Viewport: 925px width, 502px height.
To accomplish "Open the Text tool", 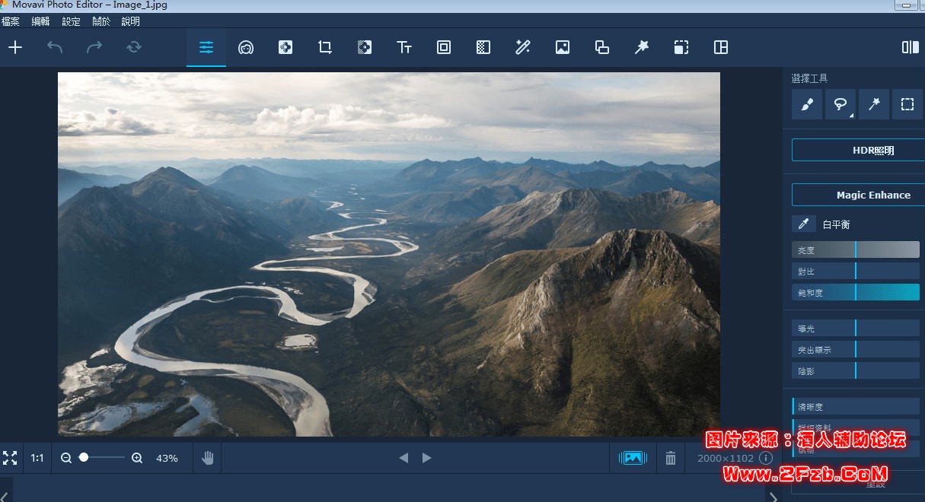I will point(404,47).
